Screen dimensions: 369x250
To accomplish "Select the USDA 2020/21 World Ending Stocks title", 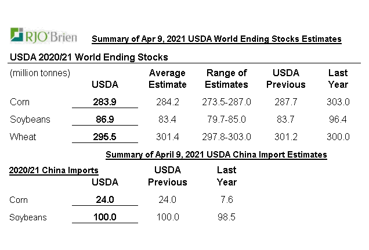I will pos(89,57).
